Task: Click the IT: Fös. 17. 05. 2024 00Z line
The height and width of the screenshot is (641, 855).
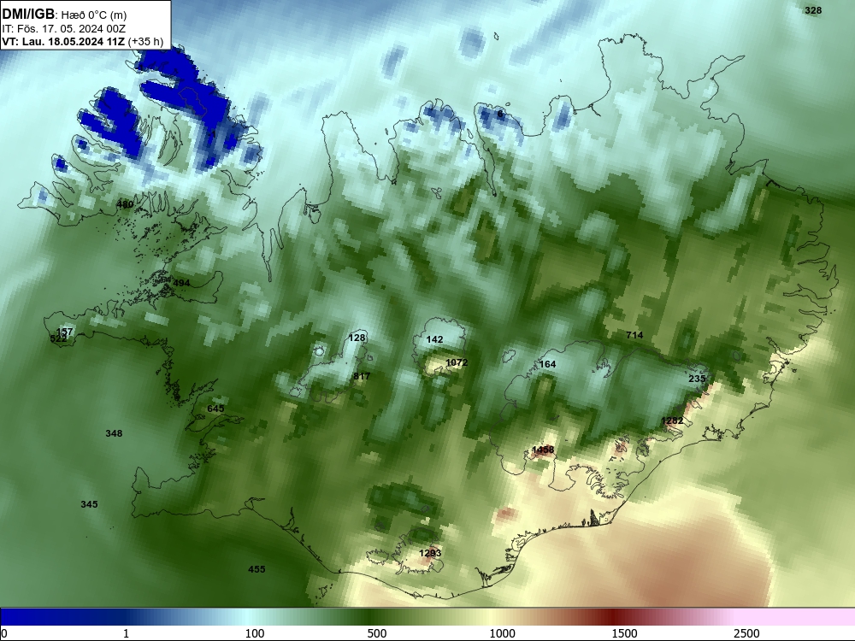Action: point(64,29)
